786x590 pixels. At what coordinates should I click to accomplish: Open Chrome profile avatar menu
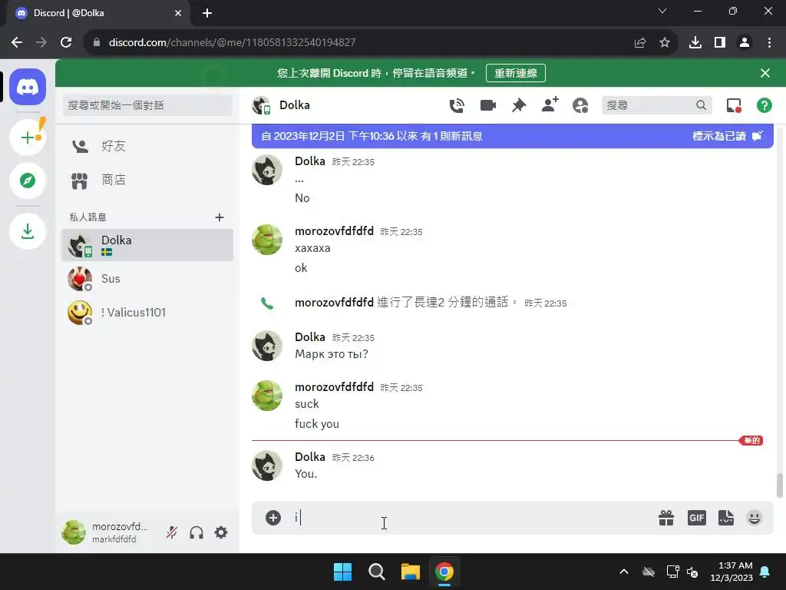(745, 43)
